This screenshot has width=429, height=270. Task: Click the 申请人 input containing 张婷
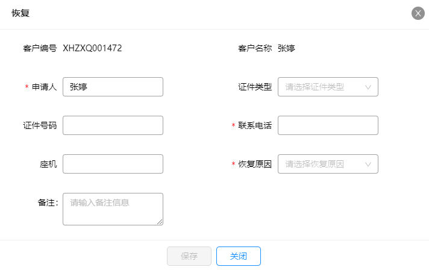tap(113, 87)
